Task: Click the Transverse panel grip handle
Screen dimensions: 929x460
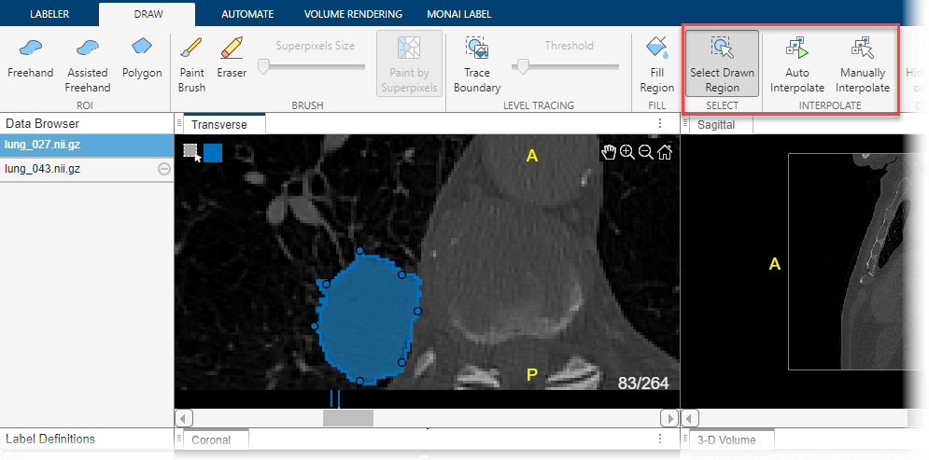Action: [x=179, y=123]
